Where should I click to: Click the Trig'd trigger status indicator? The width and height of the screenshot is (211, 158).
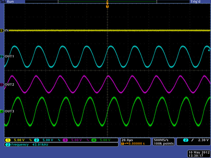coord(195,2)
